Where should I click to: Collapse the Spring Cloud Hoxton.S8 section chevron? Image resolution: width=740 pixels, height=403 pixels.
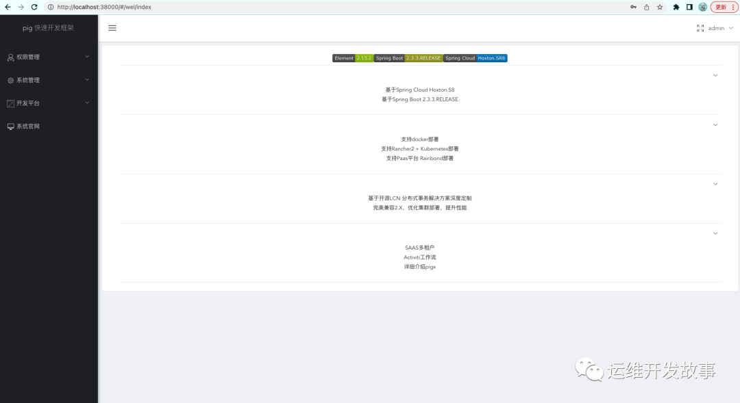coord(715,75)
